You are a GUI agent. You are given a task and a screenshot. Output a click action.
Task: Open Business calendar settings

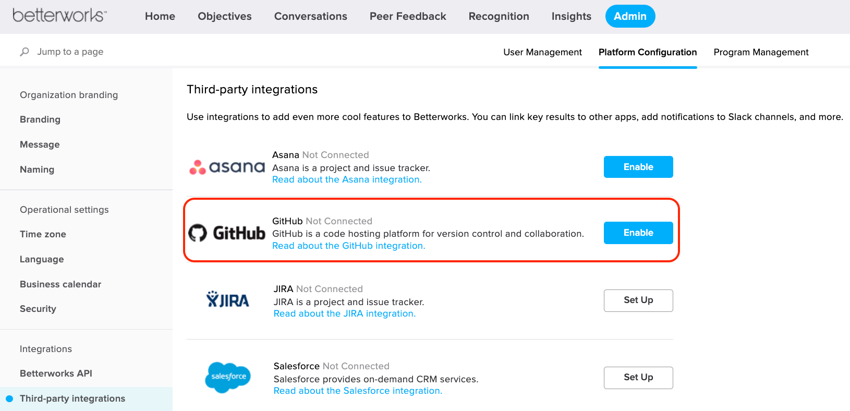point(60,284)
